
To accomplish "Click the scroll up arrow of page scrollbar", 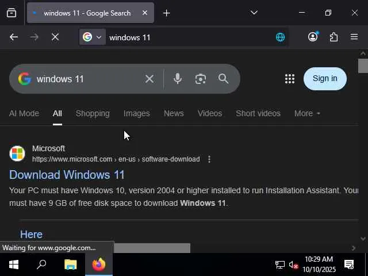I will click(363, 53).
